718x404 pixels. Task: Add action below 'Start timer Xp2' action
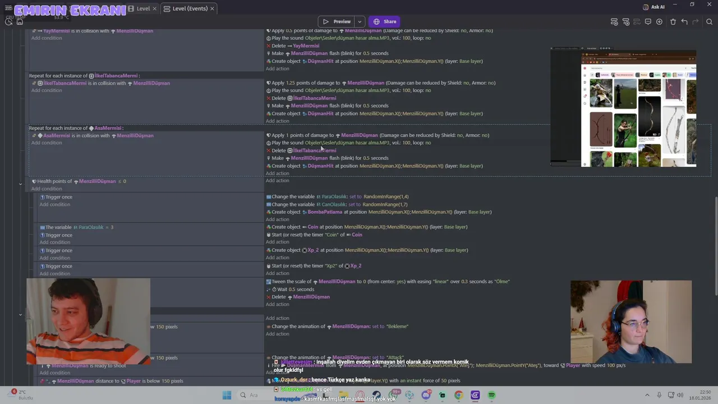[277, 273]
